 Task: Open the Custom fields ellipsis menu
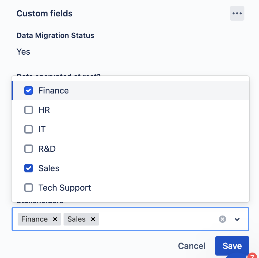coord(237,13)
